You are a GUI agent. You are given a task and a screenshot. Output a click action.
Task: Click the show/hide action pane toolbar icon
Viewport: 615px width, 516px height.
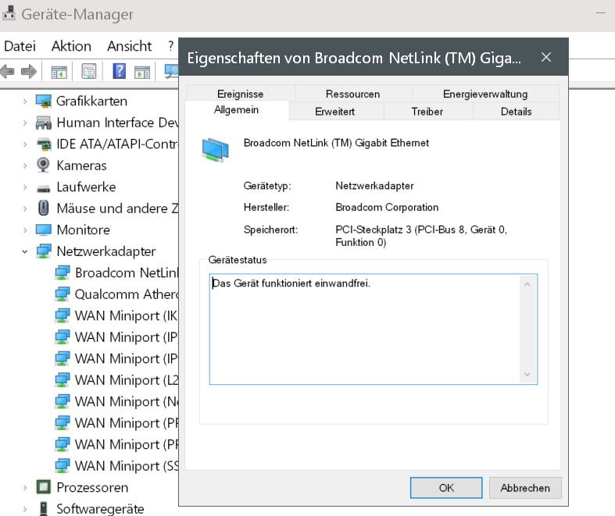click(141, 72)
